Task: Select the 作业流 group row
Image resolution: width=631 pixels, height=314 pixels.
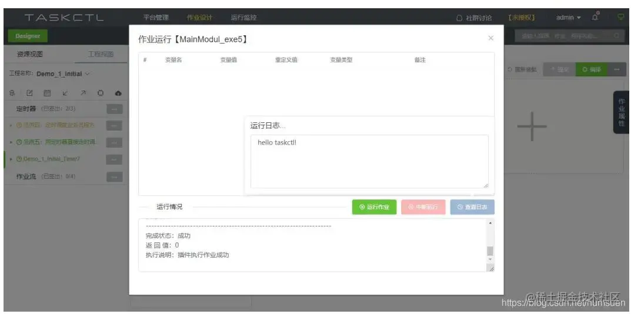Action: (66, 177)
